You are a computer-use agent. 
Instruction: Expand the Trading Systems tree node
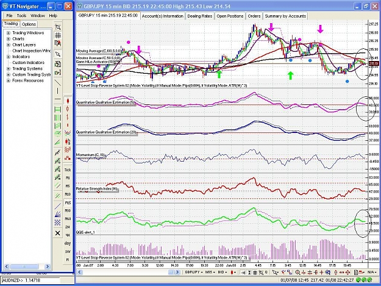[9, 68]
